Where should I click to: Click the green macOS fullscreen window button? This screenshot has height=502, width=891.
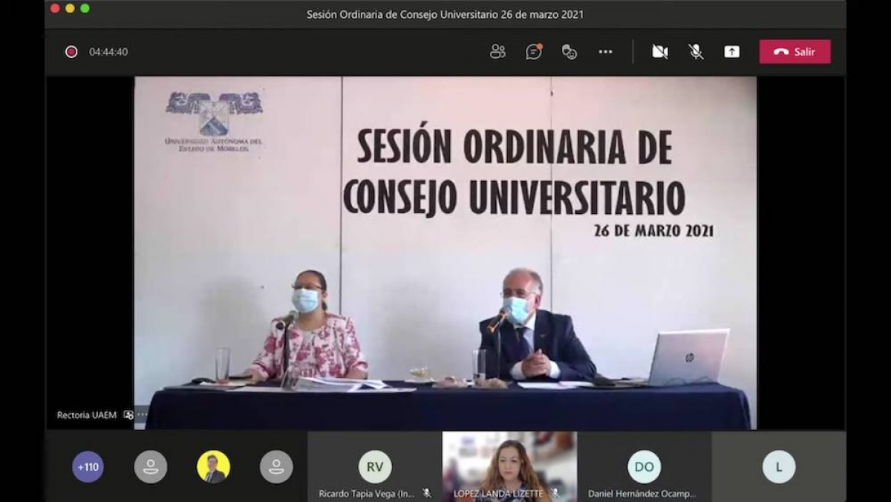[x=85, y=8]
